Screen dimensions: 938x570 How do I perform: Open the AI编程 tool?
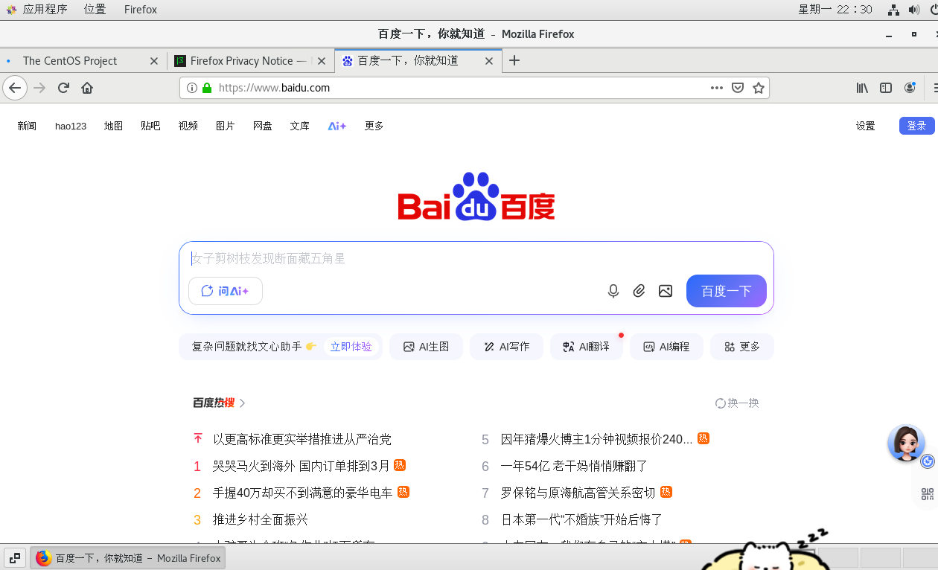(666, 347)
